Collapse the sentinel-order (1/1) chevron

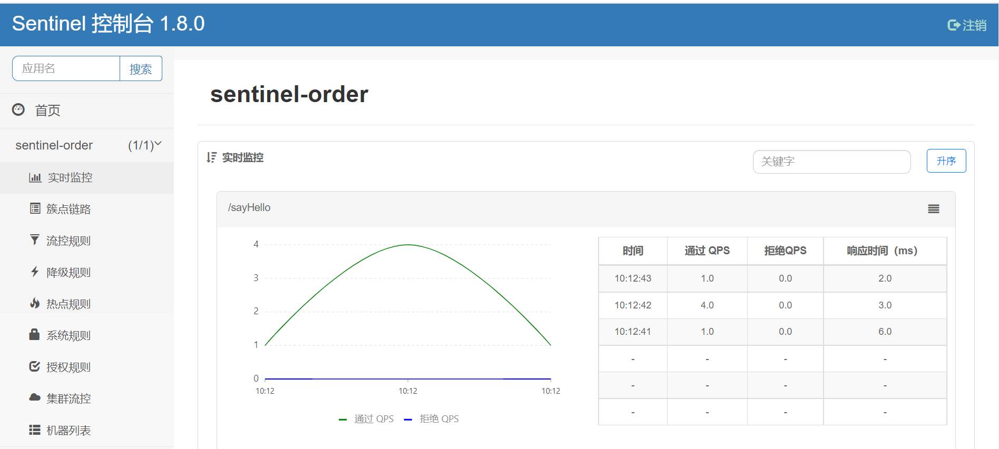(x=158, y=143)
